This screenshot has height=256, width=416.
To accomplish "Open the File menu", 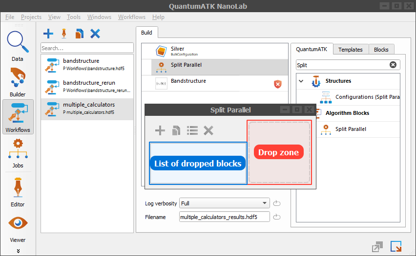I will click(10, 17).
